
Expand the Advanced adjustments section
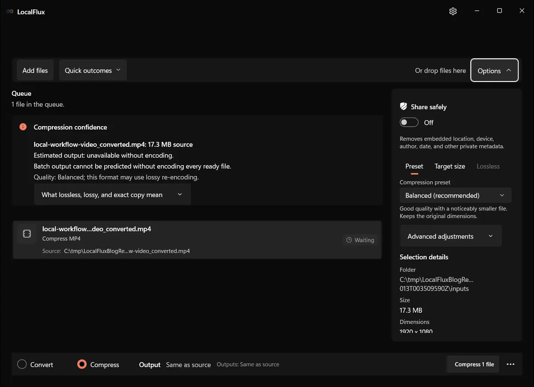point(451,236)
